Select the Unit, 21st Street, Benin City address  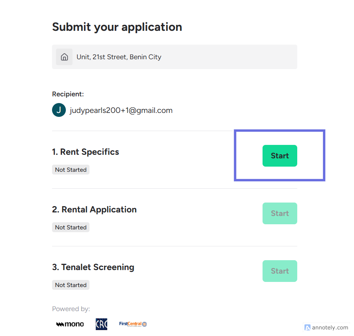119,57
